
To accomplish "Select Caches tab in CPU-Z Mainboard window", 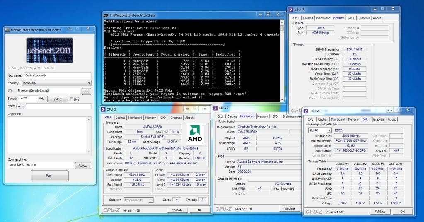I will pos(232,116).
